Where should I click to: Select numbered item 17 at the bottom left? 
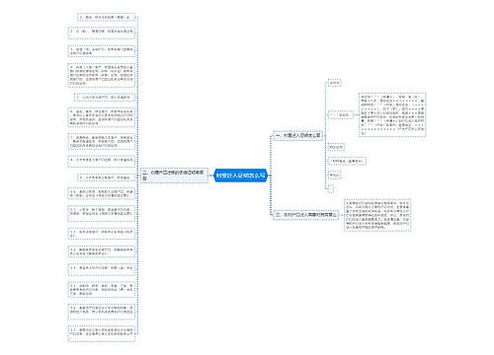(102, 333)
